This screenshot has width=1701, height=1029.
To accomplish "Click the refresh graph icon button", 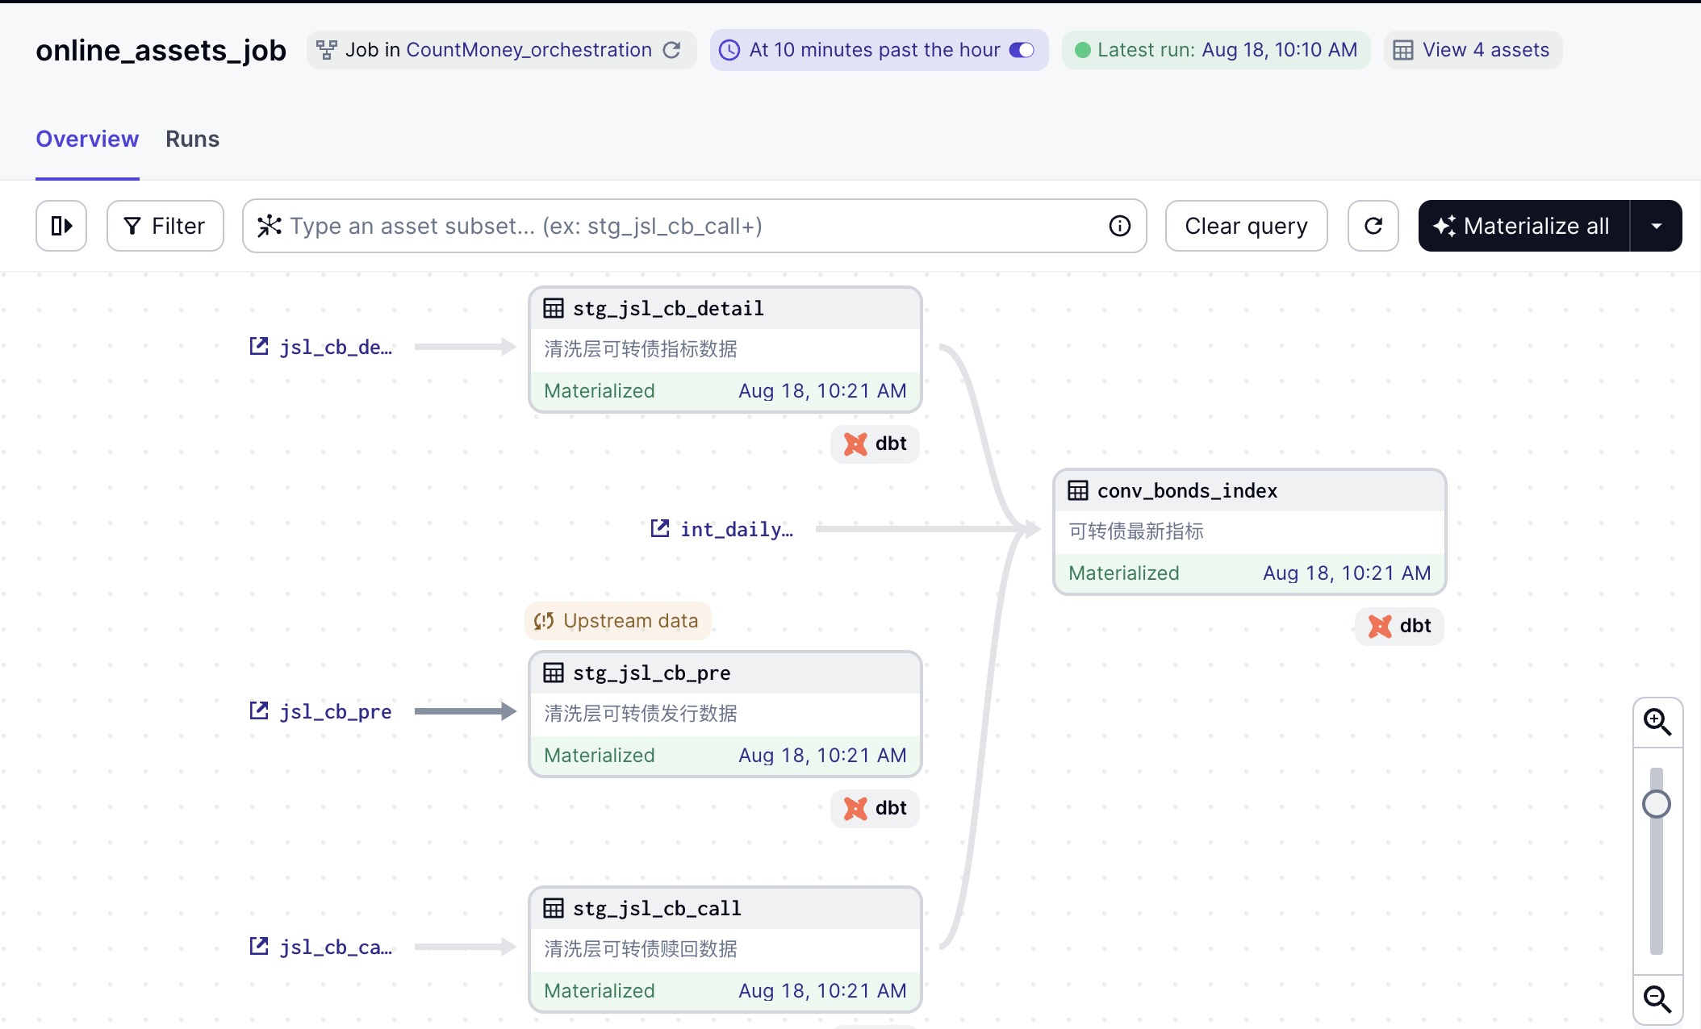I will 1373,226.
